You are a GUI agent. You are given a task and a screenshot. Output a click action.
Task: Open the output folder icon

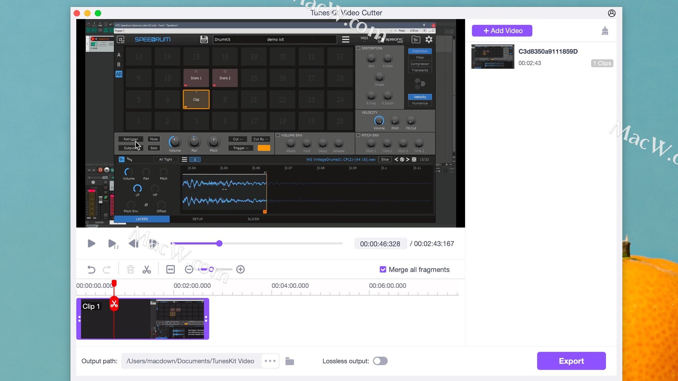click(x=290, y=361)
